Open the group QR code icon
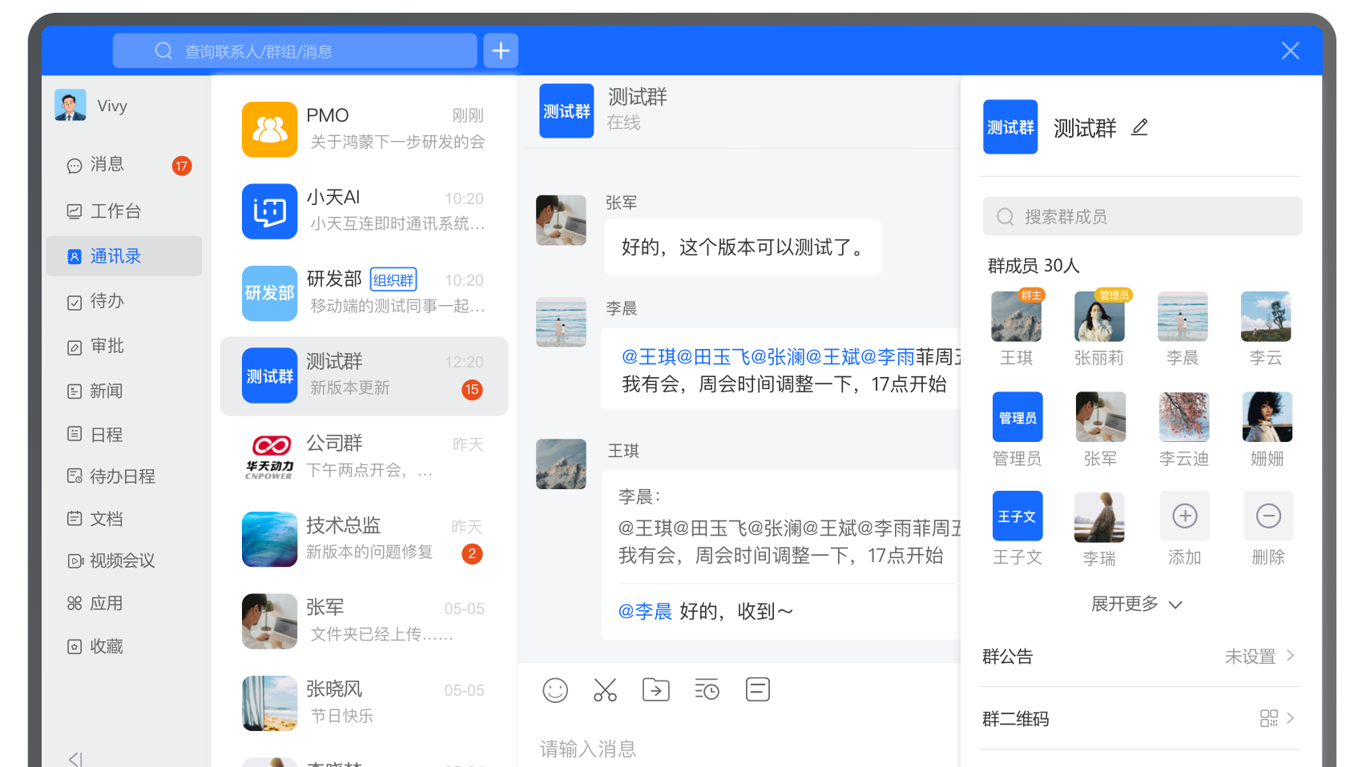This screenshot has height=767, width=1354. click(x=1268, y=718)
